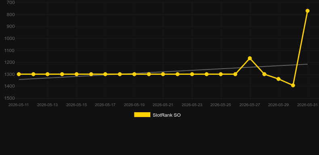Viewport: 319px width, 155px height.
Task: Select the 2026-05-29 data point
Action: 279,79
